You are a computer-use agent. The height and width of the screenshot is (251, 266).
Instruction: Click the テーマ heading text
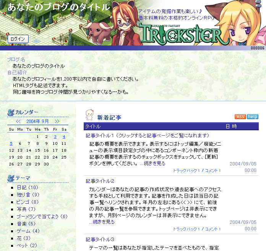click(x=23, y=178)
